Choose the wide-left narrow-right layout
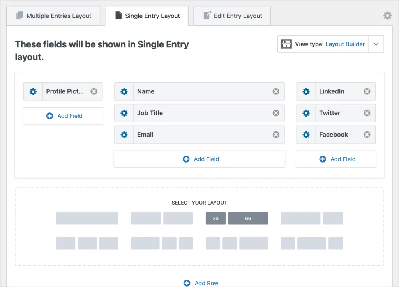The width and height of the screenshot is (399, 287). coord(312,219)
